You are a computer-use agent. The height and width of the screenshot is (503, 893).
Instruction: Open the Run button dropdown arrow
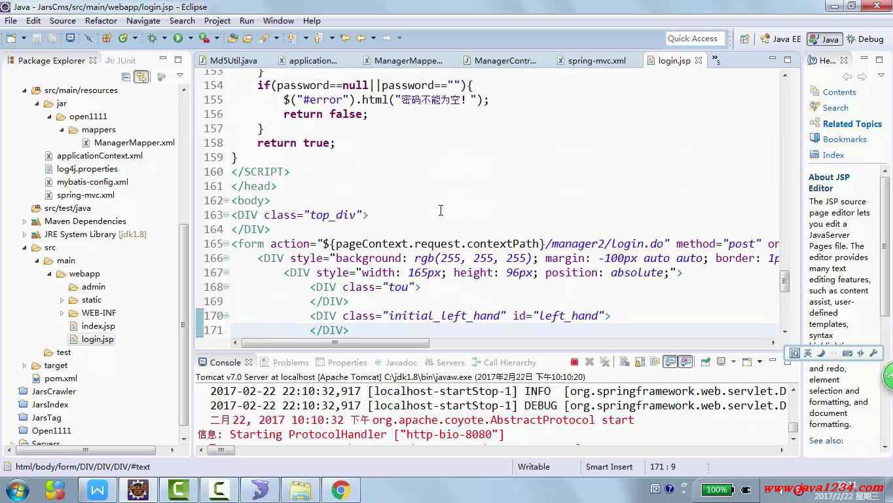point(191,39)
